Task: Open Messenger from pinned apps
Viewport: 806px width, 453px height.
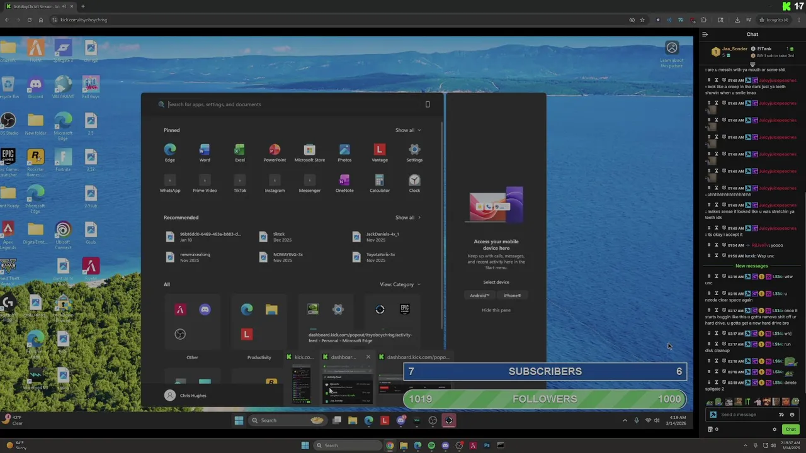Action: click(310, 183)
